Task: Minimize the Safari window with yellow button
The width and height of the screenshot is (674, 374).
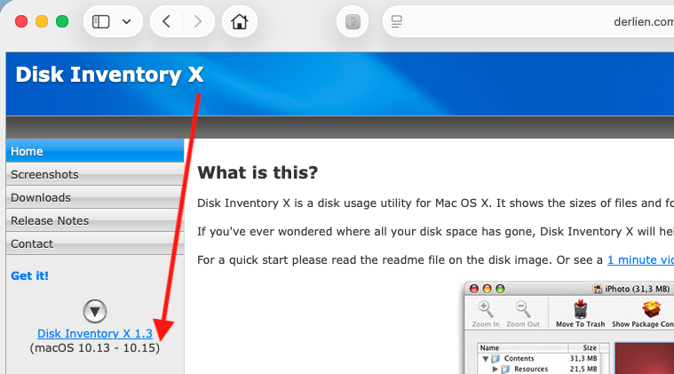Action: pyautogui.click(x=42, y=21)
